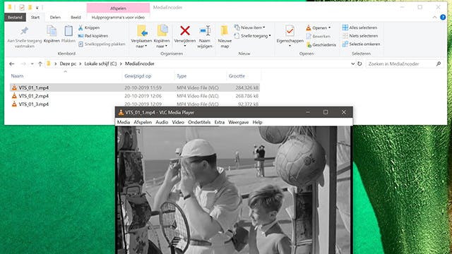Click Bewerken in ribbon
Viewport: 452px width, 254px height.
(318, 36)
